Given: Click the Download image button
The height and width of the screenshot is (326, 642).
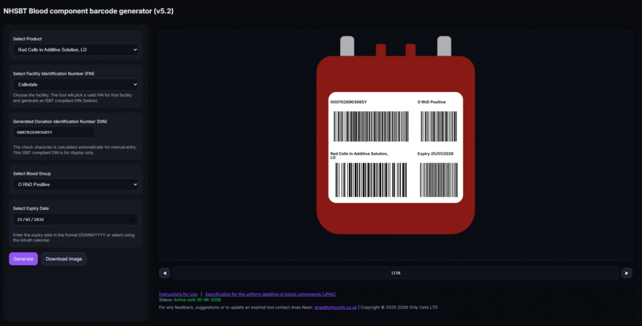Looking at the screenshot, I should [64, 259].
